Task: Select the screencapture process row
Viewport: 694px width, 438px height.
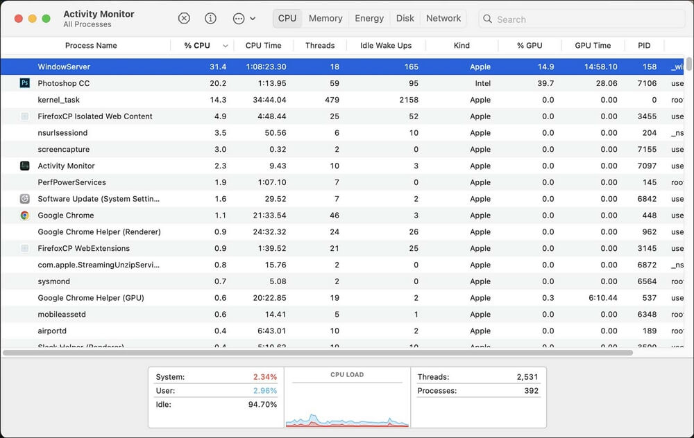Action: (342, 150)
